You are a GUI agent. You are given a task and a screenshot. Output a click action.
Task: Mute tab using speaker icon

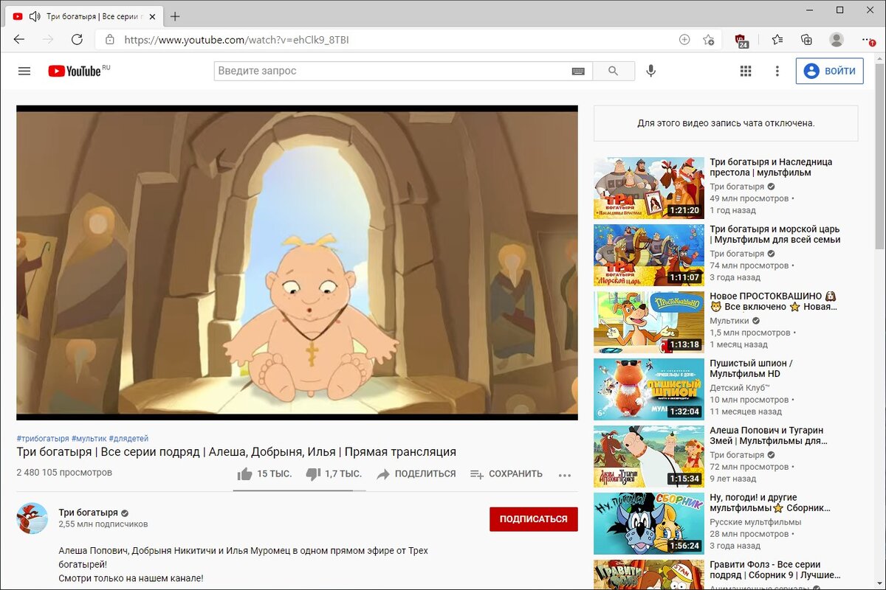(x=35, y=16)
